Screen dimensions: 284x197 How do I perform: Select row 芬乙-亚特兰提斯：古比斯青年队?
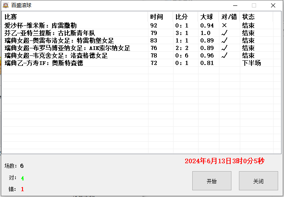(141, 33)
